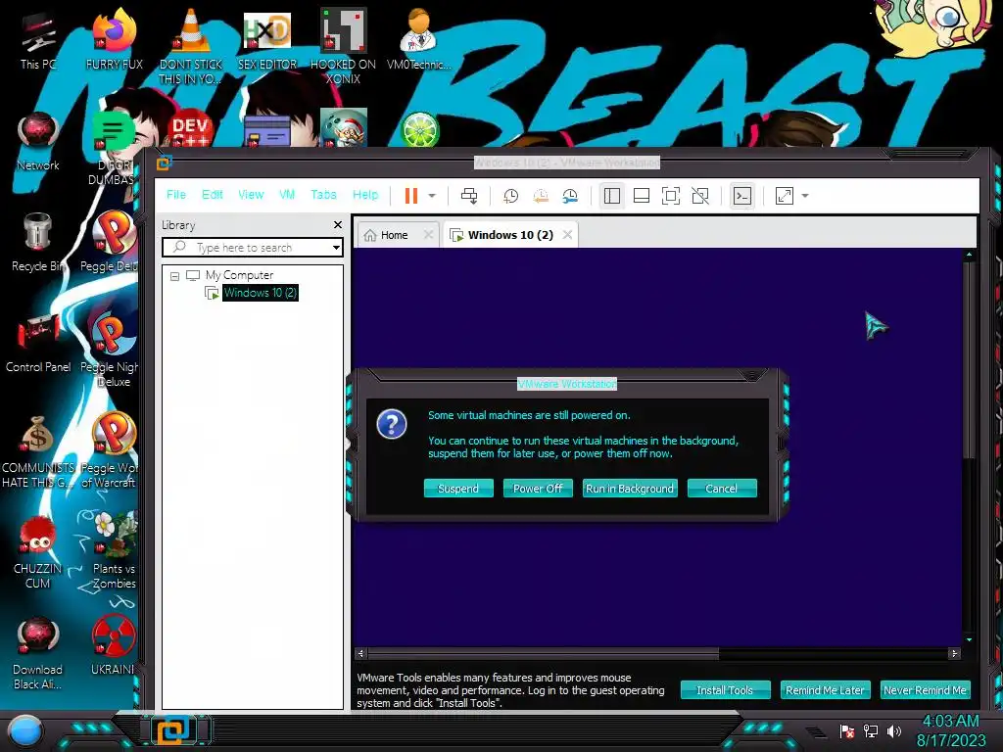The width and height of the screenshot is (1003, 752).
Task: Open the File menu
Action: tap(176, 195)
